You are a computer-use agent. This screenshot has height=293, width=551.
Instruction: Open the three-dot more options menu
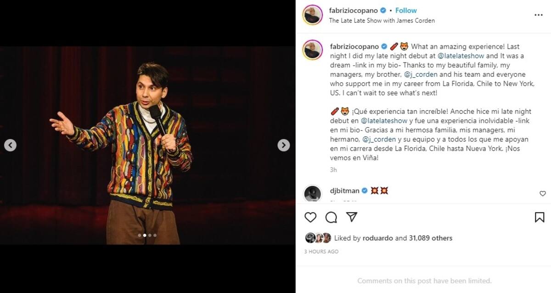point(539,15)
